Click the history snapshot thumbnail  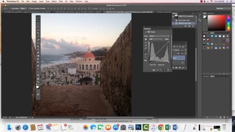point(176,16)
